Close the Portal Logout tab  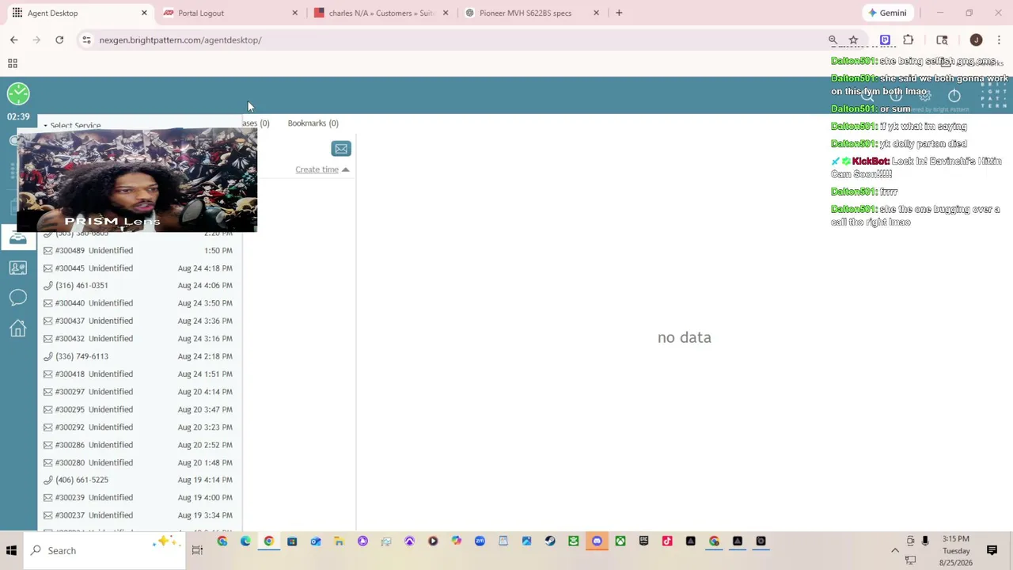click(295, 13)
